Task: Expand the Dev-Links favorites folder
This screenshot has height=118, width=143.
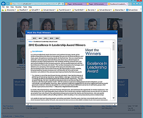Action: click(x=91, y=10)
